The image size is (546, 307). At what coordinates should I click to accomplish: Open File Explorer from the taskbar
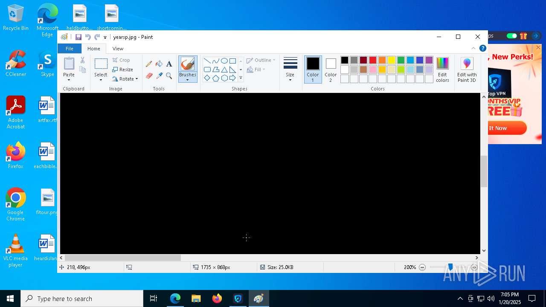point(196,298)
